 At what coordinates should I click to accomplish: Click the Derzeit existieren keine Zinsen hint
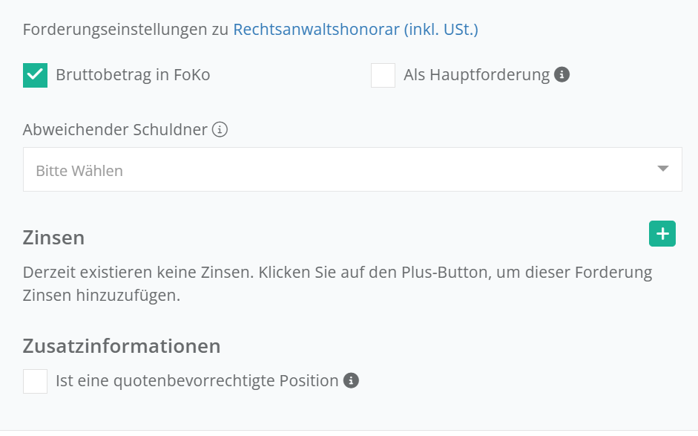click(x=338, y=272)
